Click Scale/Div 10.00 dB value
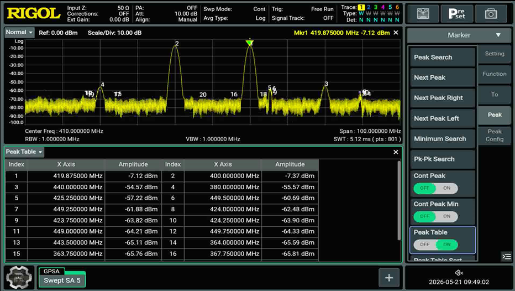This screenshot has height=291, width=515. (114, 33)
